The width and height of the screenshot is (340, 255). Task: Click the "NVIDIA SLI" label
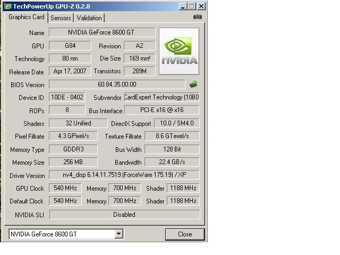tap(30, 215)
